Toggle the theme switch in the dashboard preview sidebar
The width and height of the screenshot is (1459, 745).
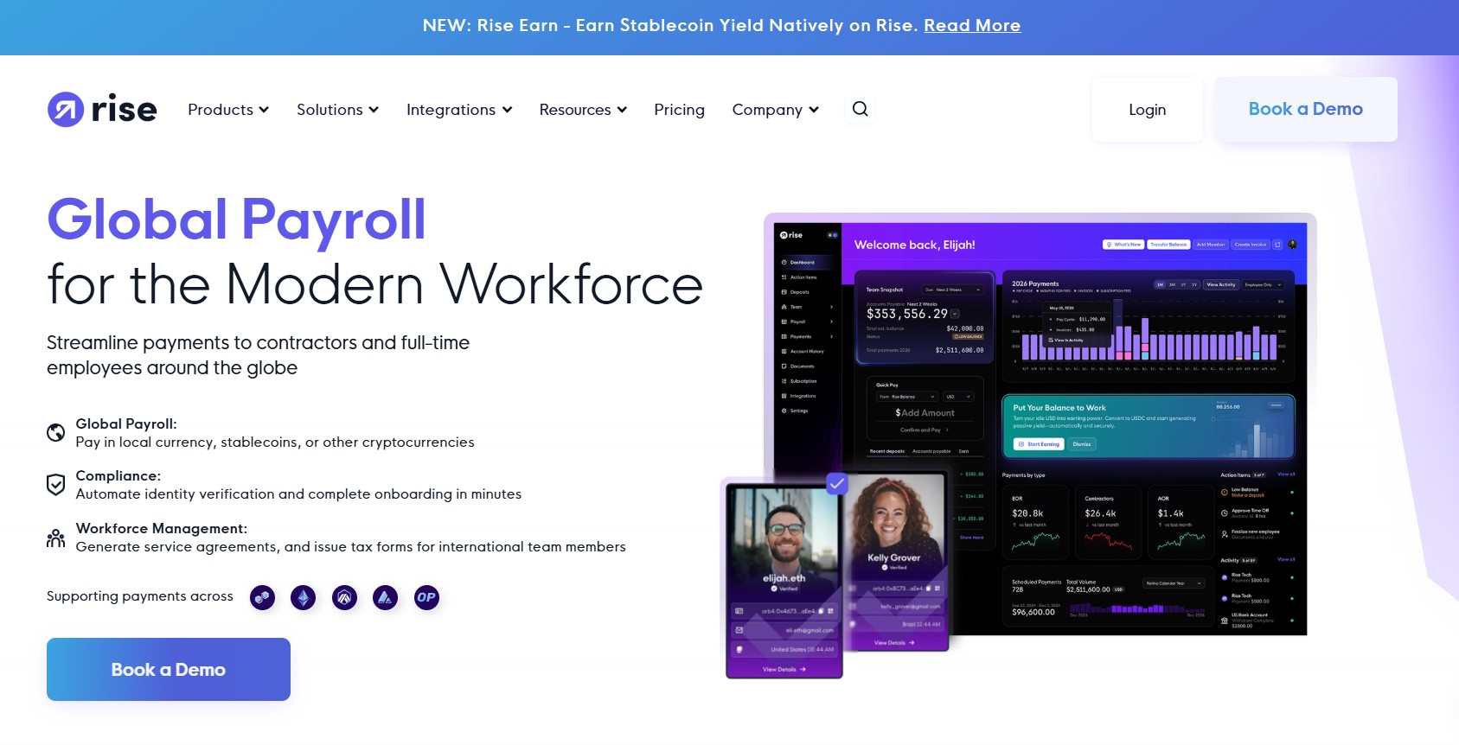(x=832, y=235)
